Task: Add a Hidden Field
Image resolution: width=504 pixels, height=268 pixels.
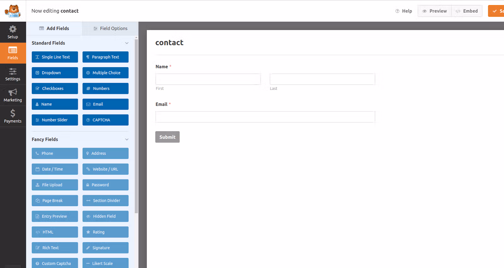Action: (x=106, y=217)
